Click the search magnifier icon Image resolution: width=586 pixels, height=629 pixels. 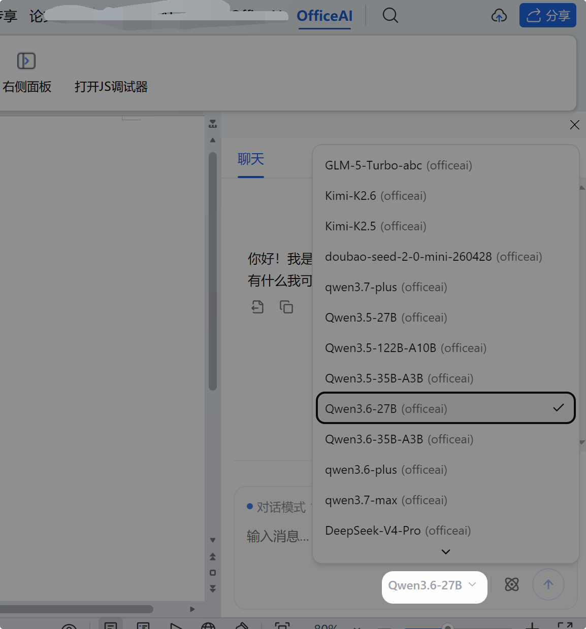390,16
